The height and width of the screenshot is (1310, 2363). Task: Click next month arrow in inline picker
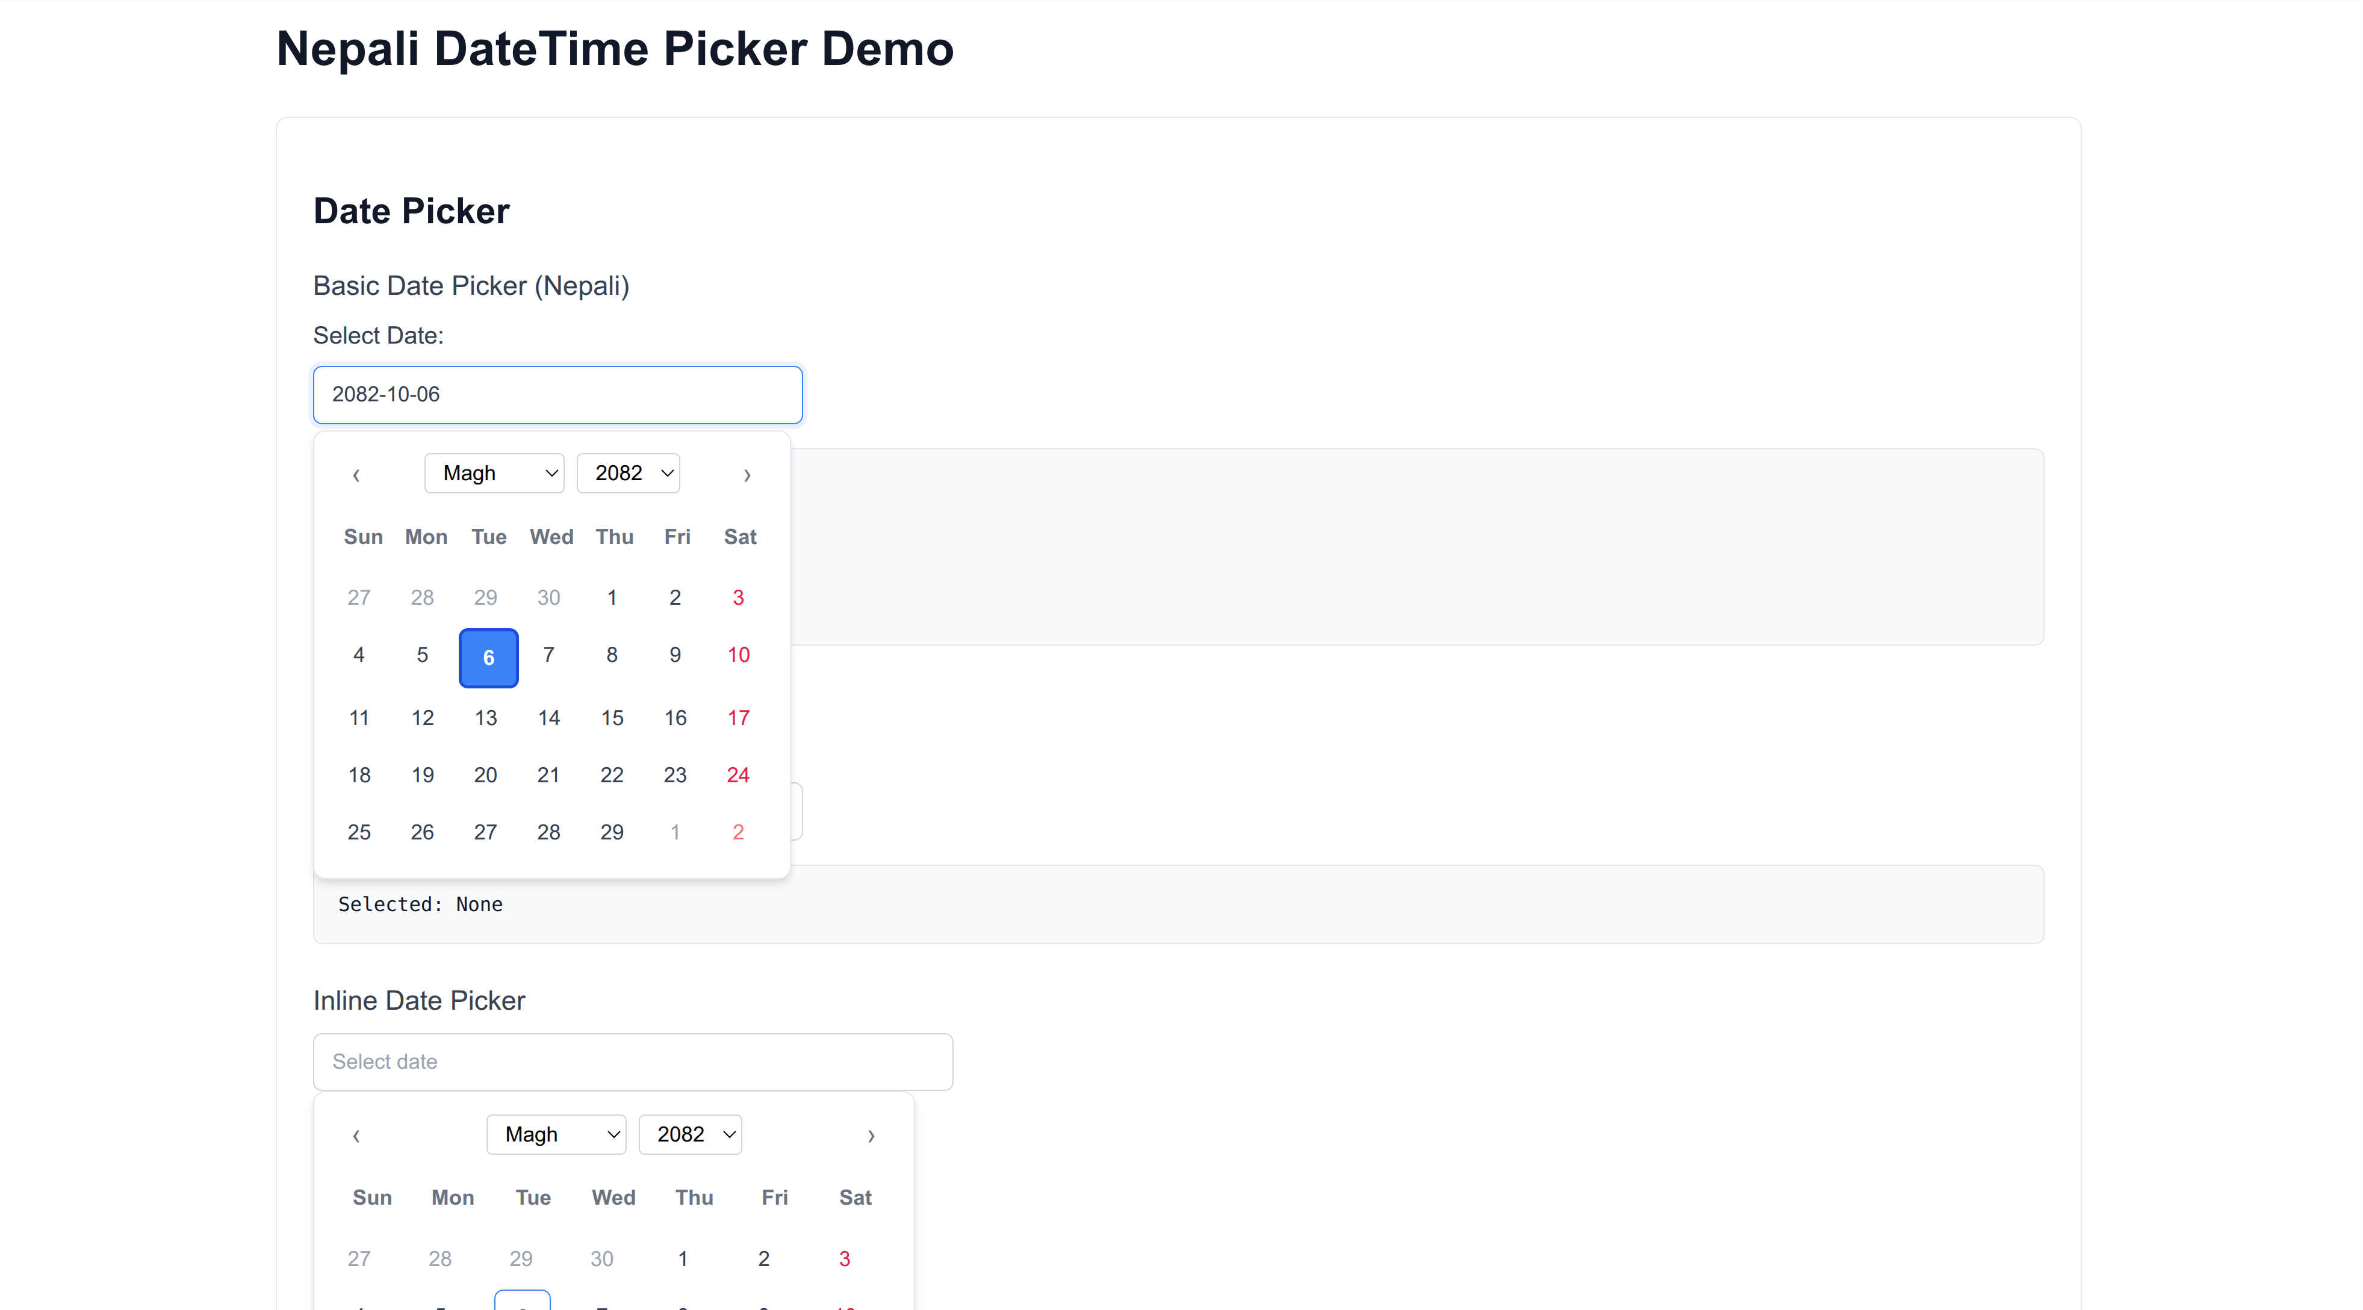pos(871,1136)
